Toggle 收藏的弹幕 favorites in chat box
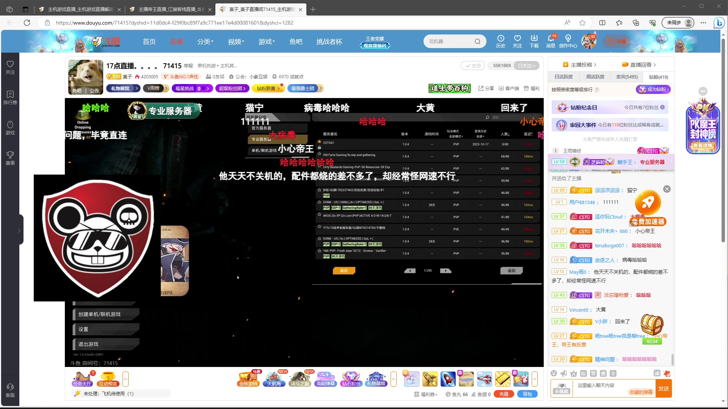Viewport: 728px width, 409px height. tap(642, 392)
